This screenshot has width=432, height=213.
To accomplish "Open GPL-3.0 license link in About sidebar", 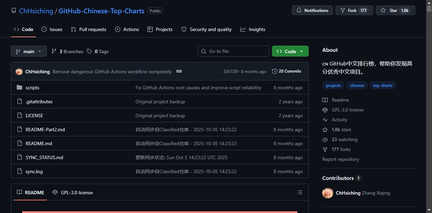I will coord(343,110).
